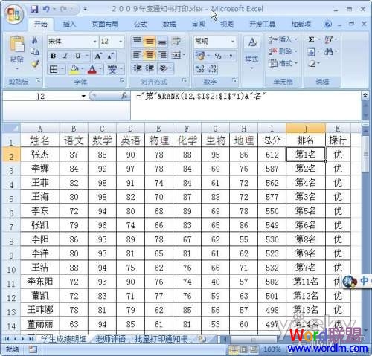This screenshot has height=356, width=372.
Task: Apply percent style format
Action: 218,56
